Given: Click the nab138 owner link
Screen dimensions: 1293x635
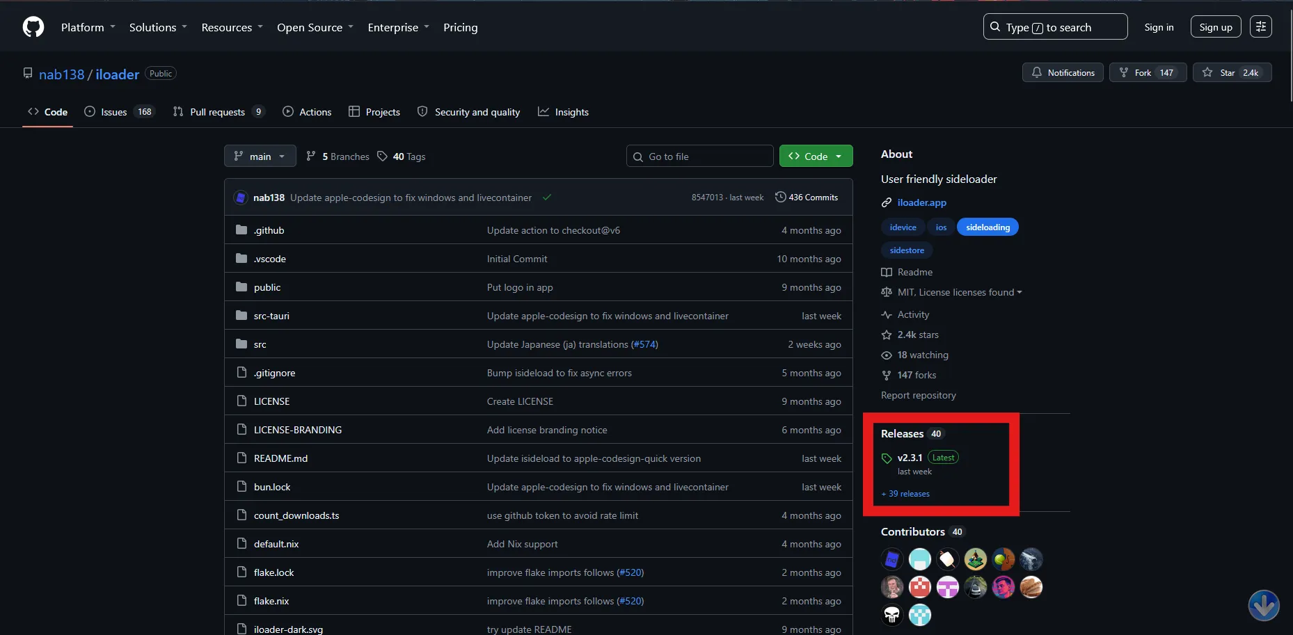Looking at the screenshot, I should point(61,74).
